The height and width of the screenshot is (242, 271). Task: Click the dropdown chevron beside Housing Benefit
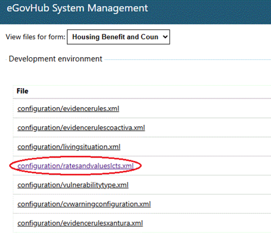[x=165, y=37]
